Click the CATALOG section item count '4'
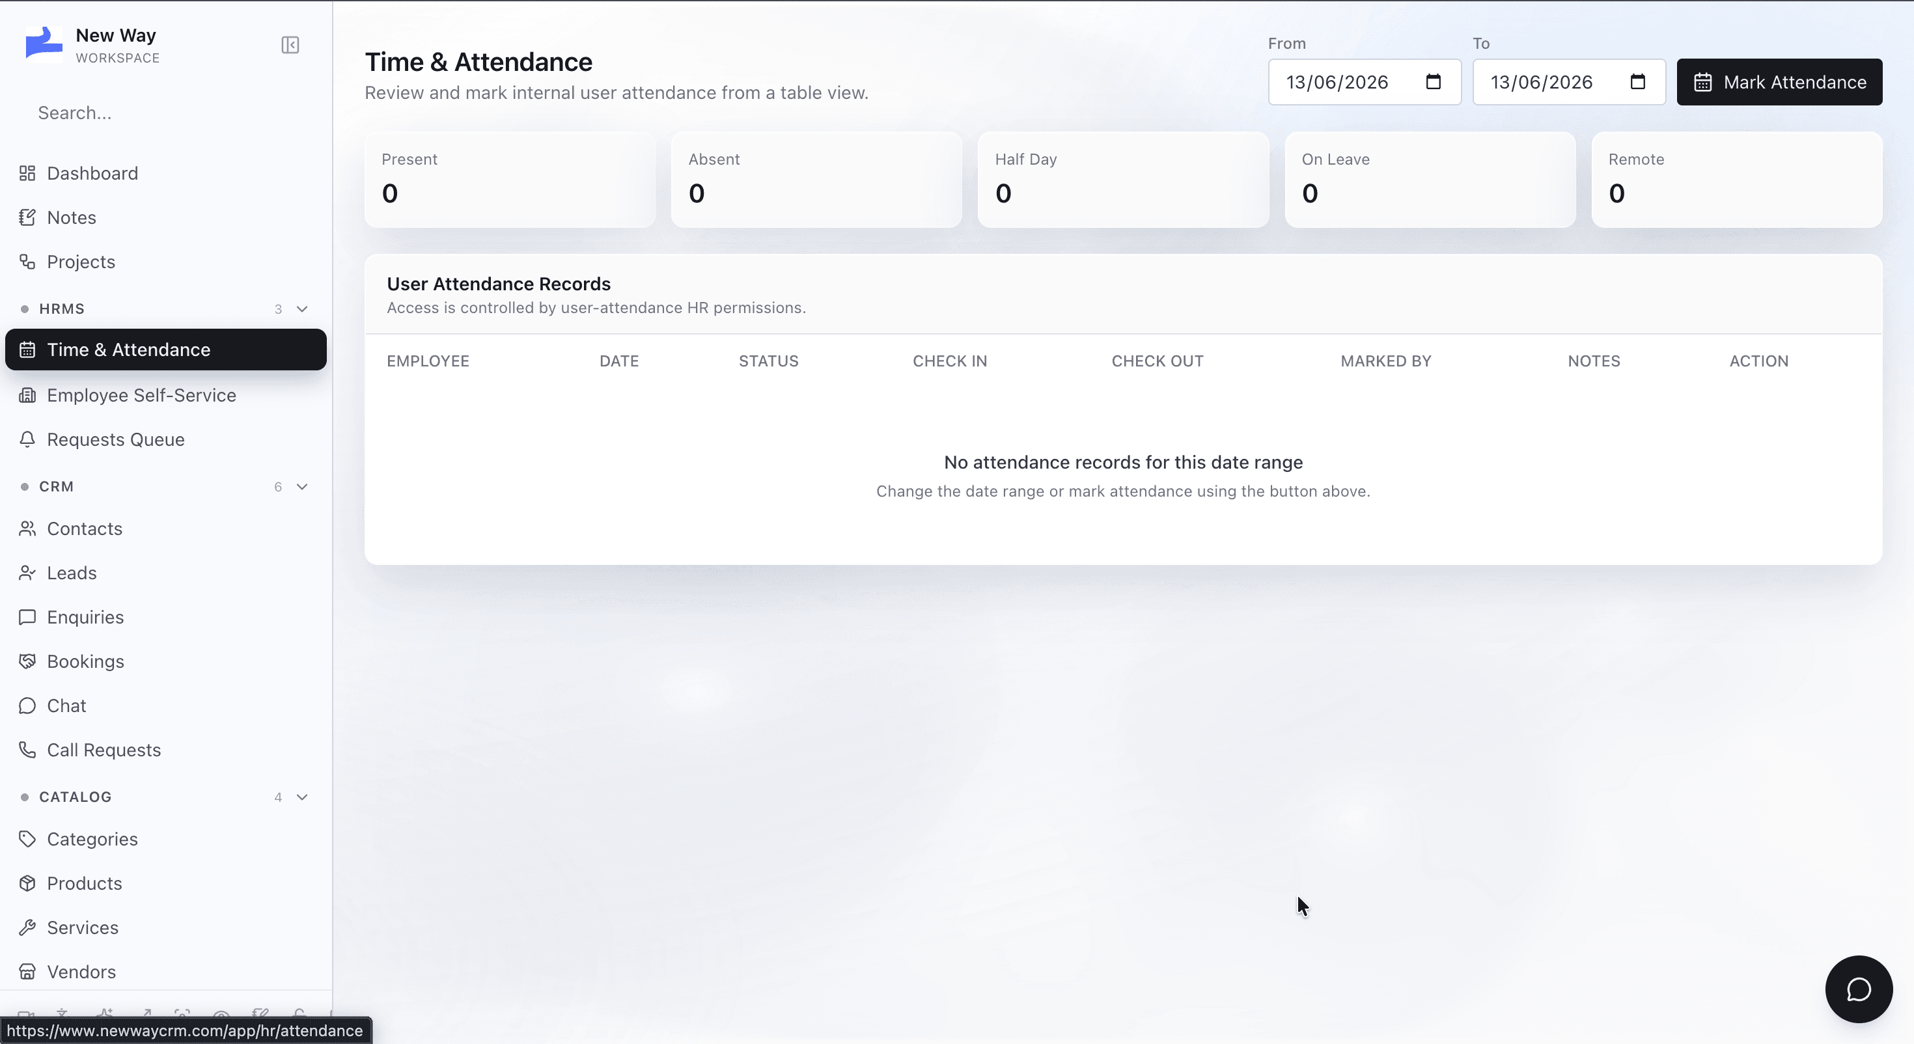 click(x=278, y=797)
